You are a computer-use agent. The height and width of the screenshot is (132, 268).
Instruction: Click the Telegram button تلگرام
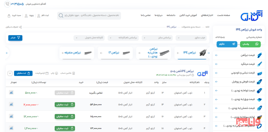[x=227, y=44]
